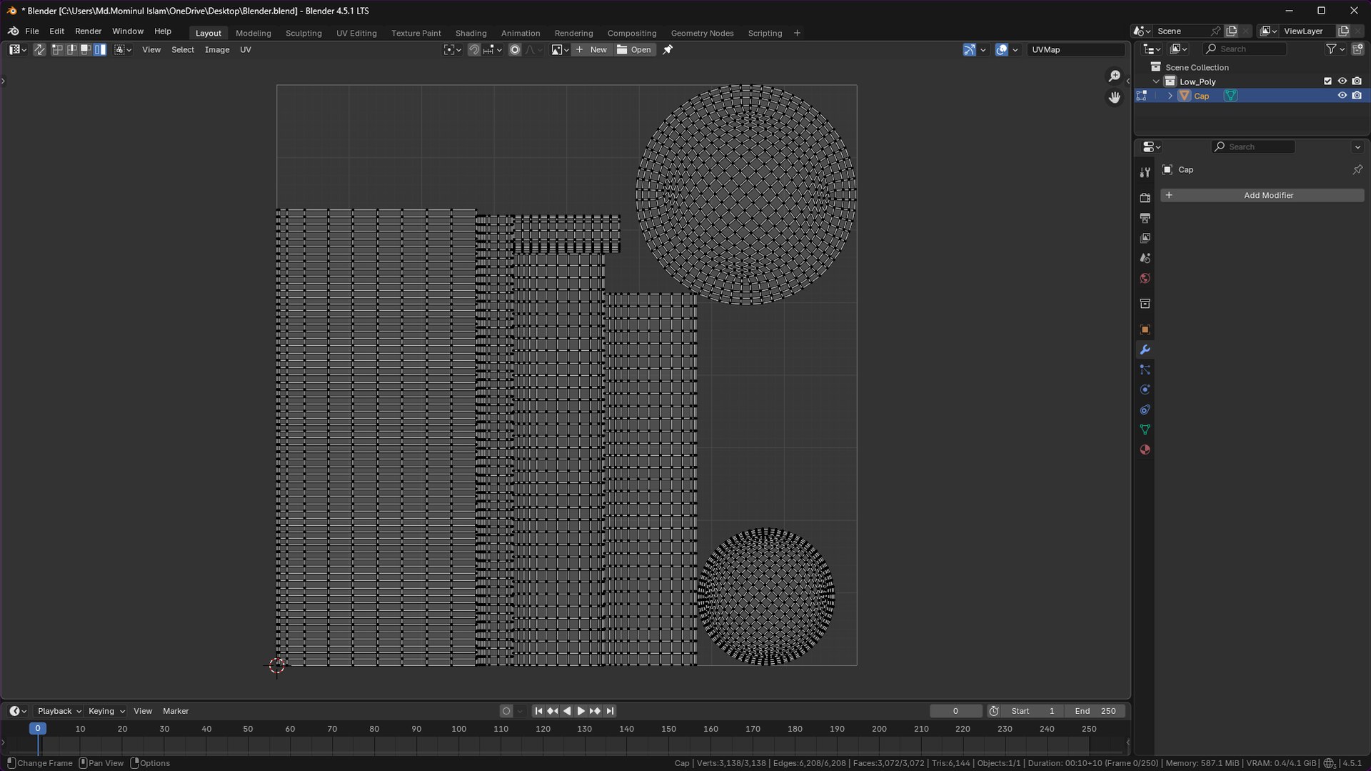Click the pan hand gizmo in UV editor
The image size is (1371, 771).
pos(1114,97)
